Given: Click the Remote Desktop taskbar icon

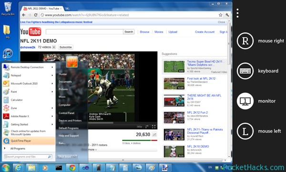Looking at the screenshot, I should 165,168.
